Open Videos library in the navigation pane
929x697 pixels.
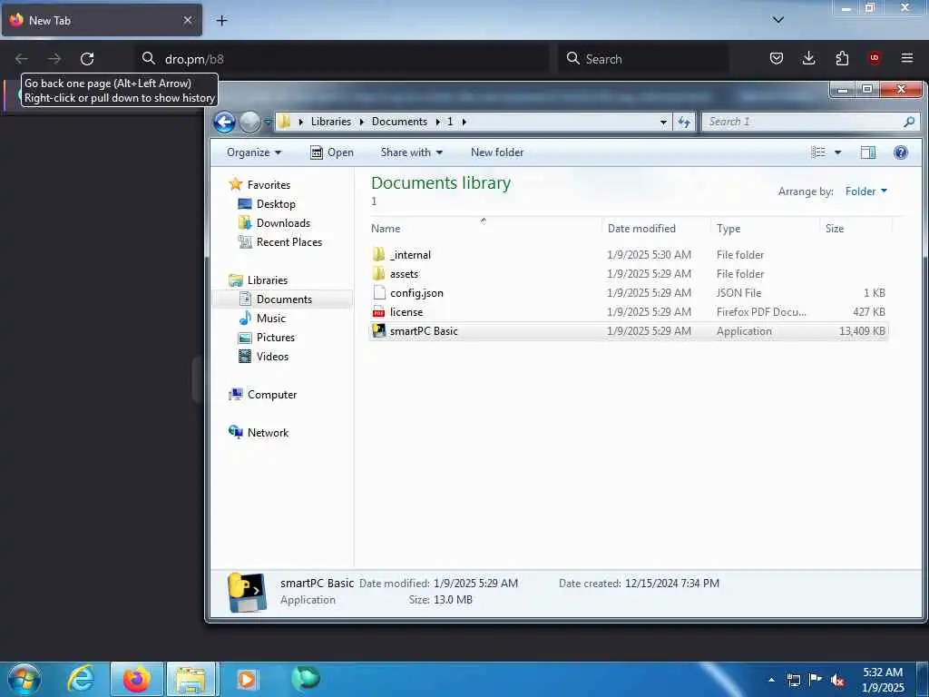click(272, 356)
